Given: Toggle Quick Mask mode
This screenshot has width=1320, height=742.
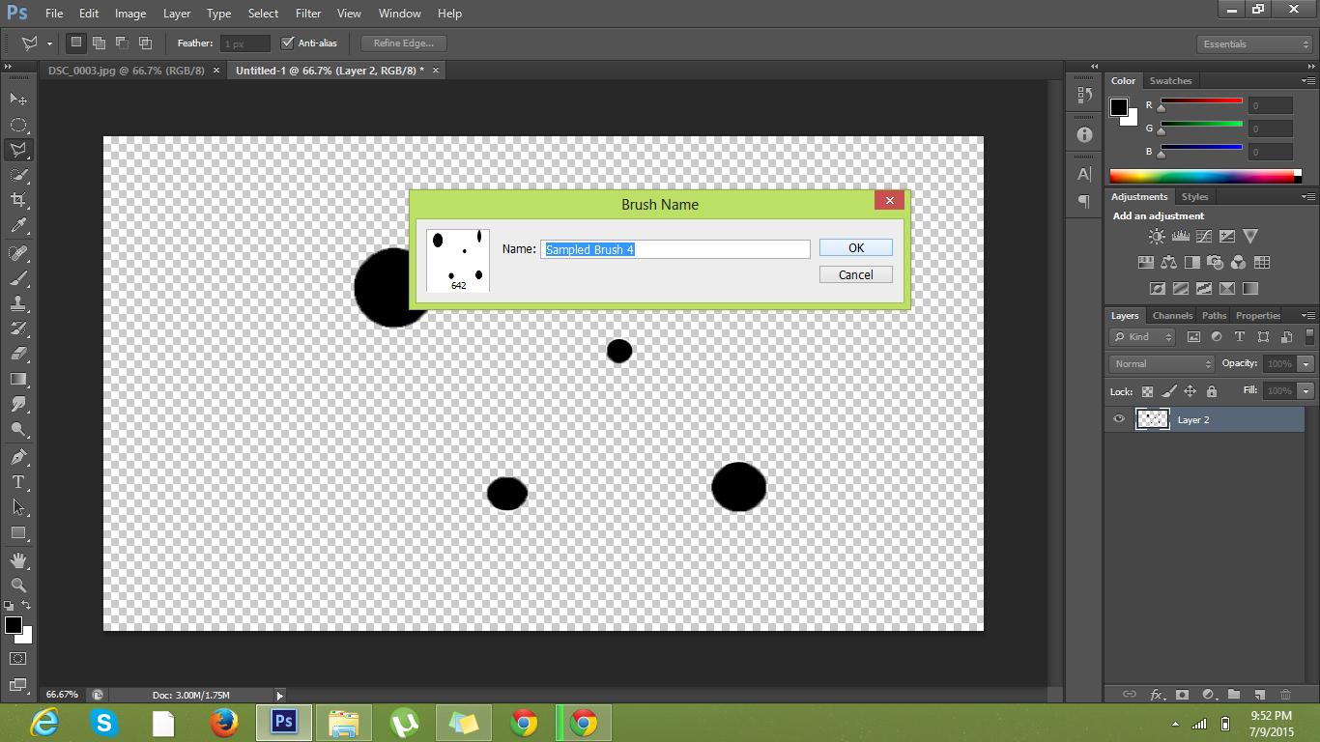Looking at the screenshot, I should click(18, 658).
